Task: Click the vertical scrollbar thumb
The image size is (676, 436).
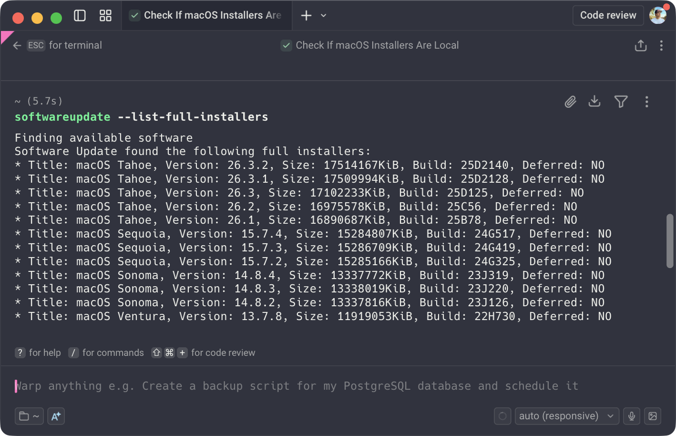Action: 669,241
